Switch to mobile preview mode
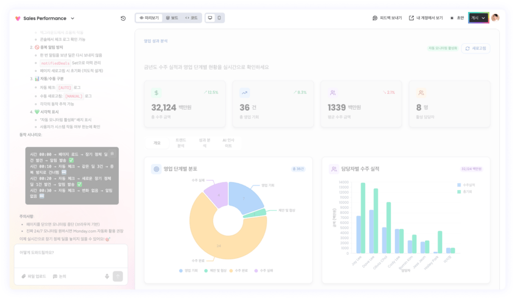The image size is (515, 299). pyautogui.click(x=219, y=18)
